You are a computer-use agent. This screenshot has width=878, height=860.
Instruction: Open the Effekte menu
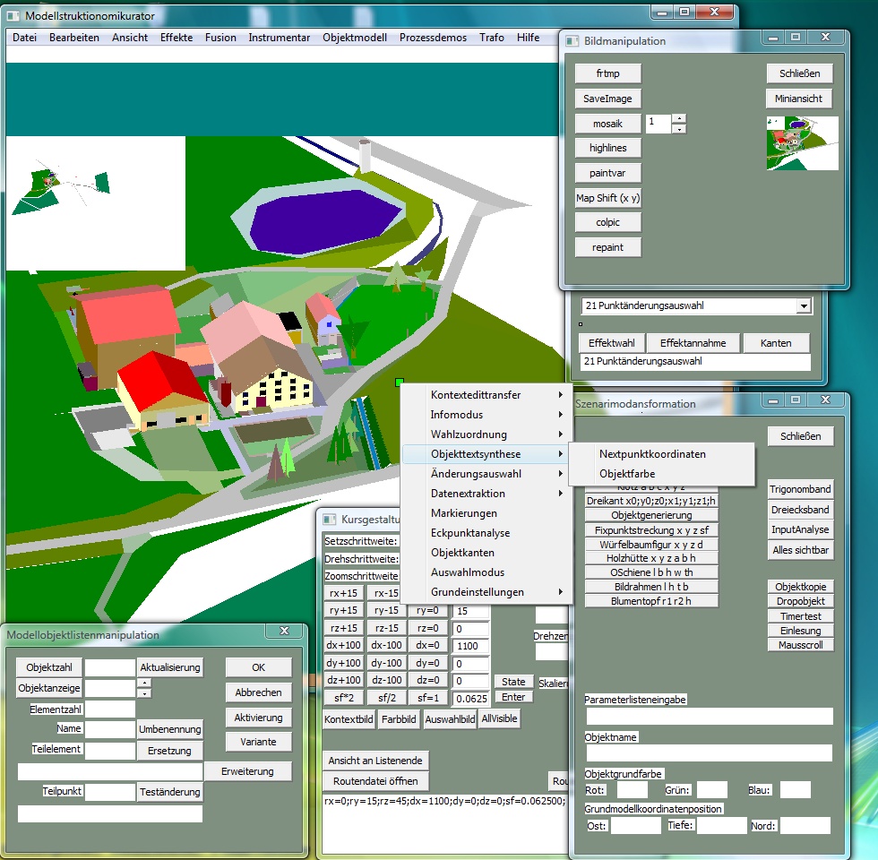pos(176,38)
